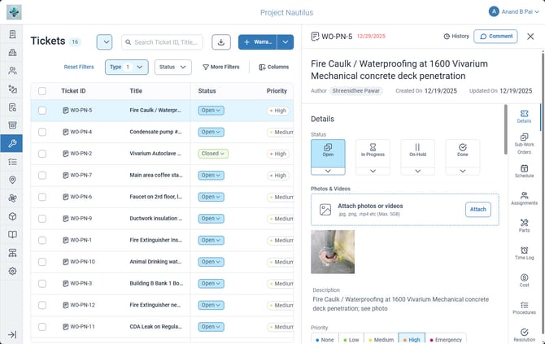Open the Status filter dropdown
The width and height of the screenshot is (545, 344).
click(x=172, y=67)
